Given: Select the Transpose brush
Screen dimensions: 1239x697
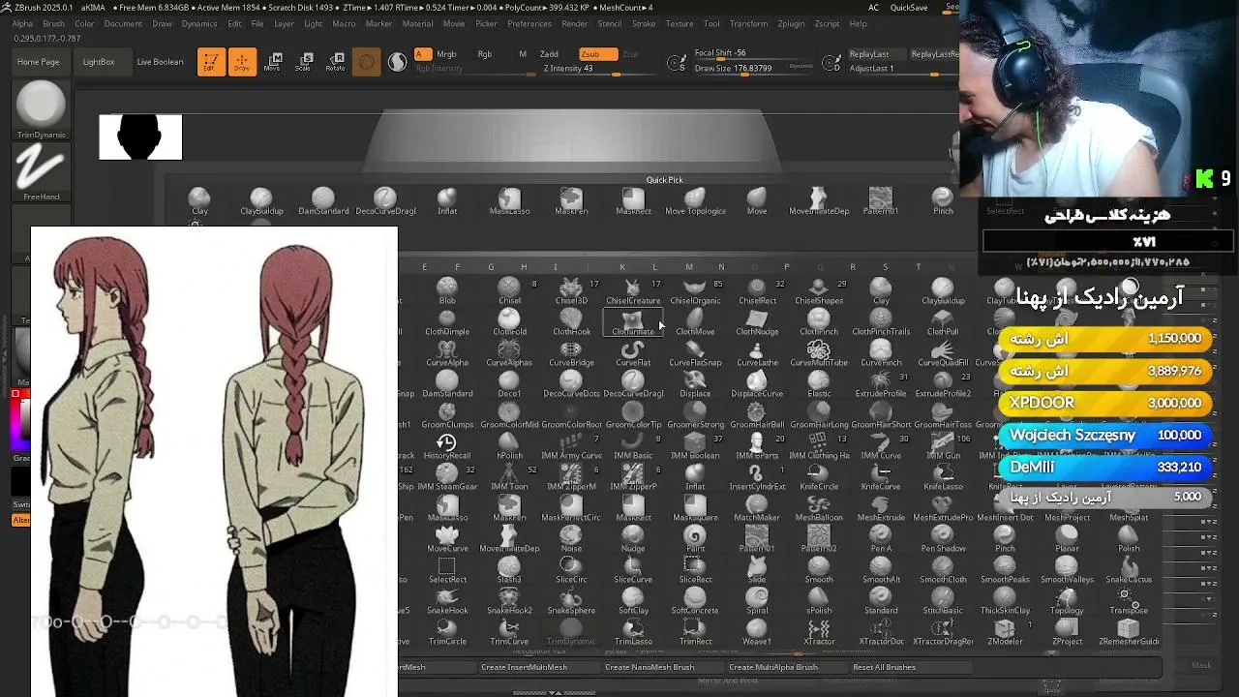Looking at the screenshot, I should (x=1129, y=601).
